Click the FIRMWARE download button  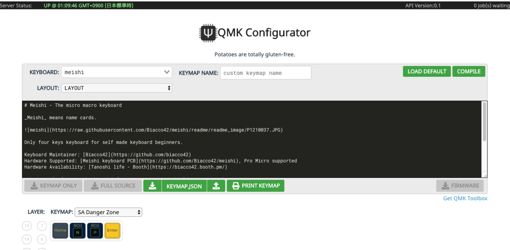(460, 186)
